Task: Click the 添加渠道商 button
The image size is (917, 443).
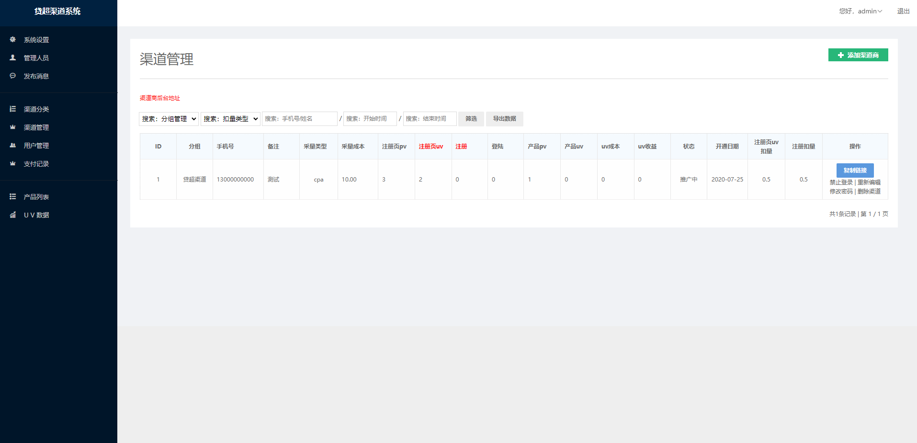Action: 858,55
